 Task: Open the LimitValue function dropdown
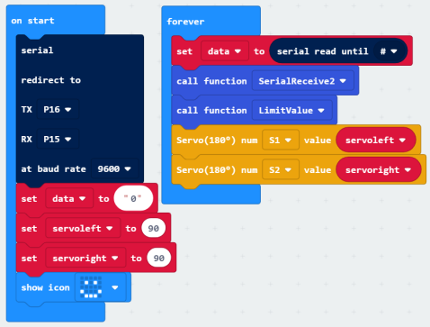pyautogui.click(x=291, y=111)
